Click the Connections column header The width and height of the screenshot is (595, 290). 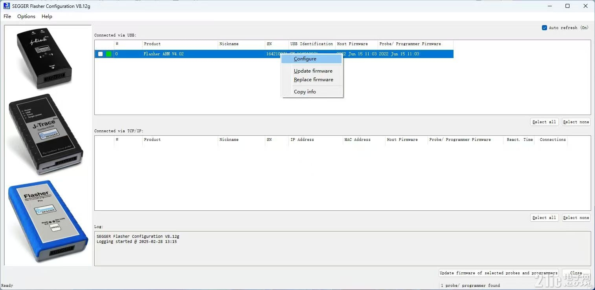tap(551, 140)
